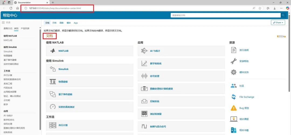
Task: Switch to the 示例 tab
Action: click(54, 23)
